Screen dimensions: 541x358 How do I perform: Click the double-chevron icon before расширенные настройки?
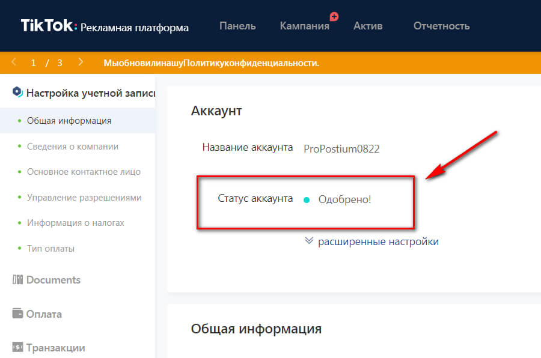(x=308, y=241)
